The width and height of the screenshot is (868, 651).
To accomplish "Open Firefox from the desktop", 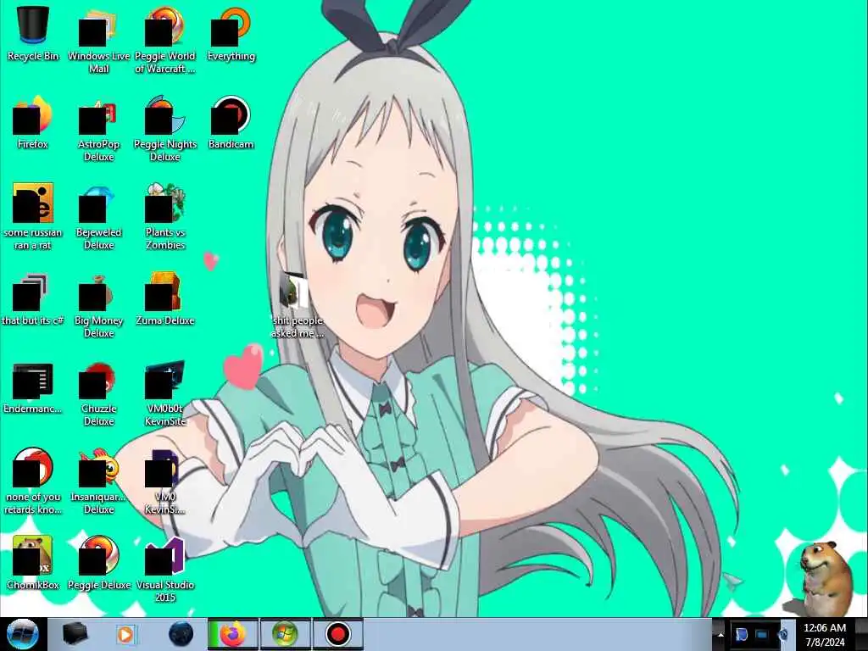I will coord(33,123).
